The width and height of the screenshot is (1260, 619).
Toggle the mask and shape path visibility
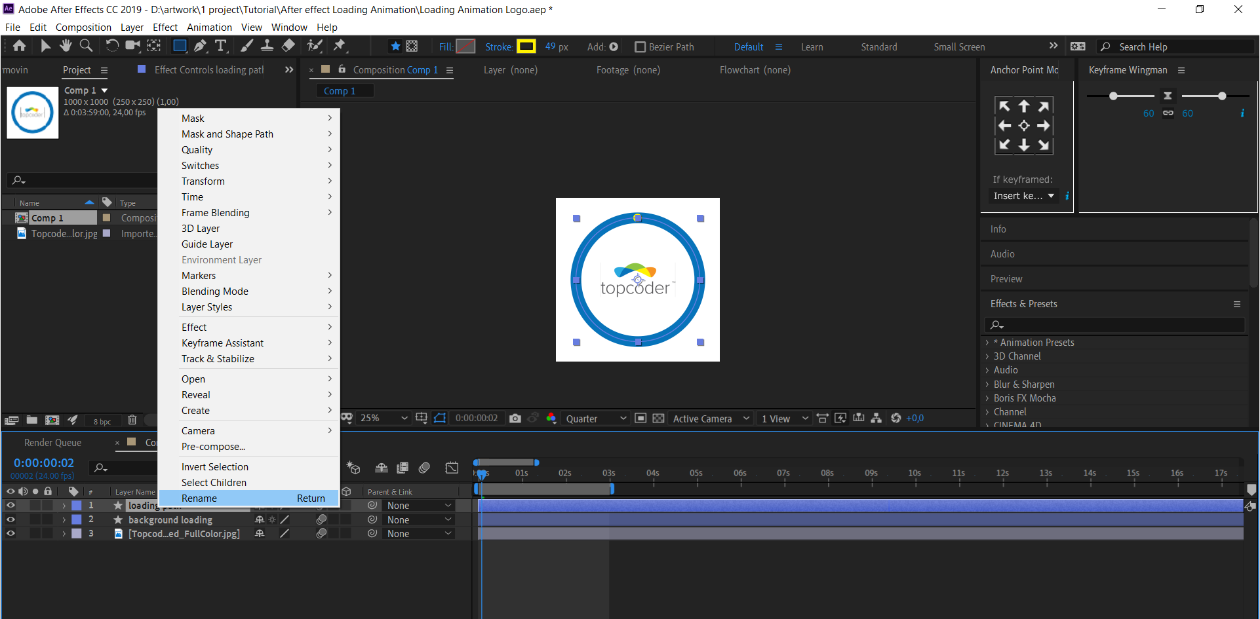click(x=440, y=418)
